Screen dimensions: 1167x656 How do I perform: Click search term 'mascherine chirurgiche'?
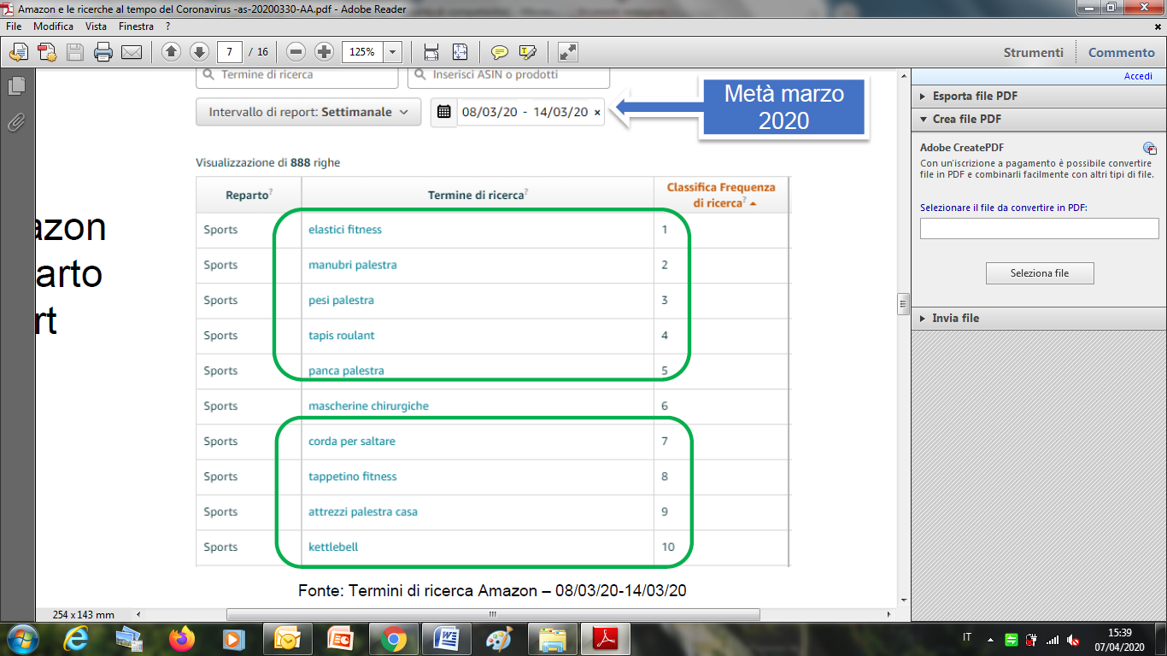pyautogui.click(x=368, y=406)
